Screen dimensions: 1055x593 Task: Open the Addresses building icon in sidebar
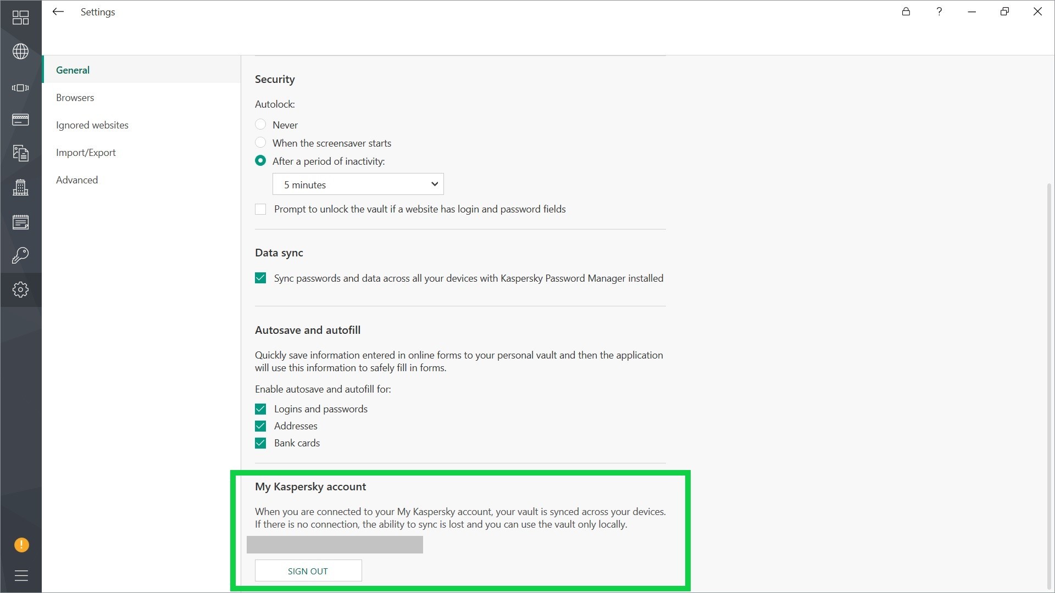coord(20,188)
